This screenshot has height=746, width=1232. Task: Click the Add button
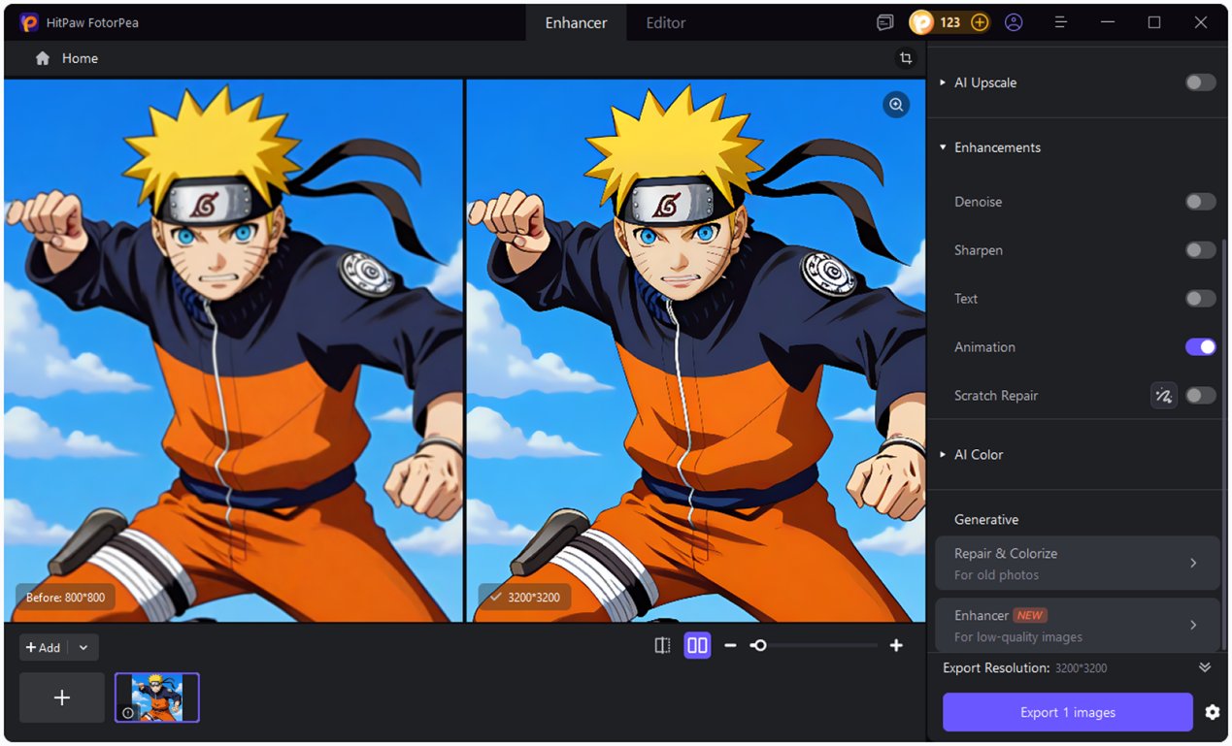pos(44,647)
